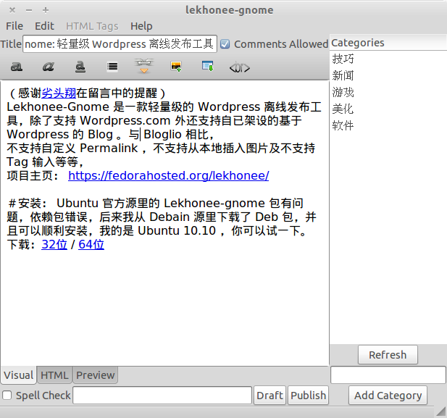Open the HTML Tags menu

point(92,26)
